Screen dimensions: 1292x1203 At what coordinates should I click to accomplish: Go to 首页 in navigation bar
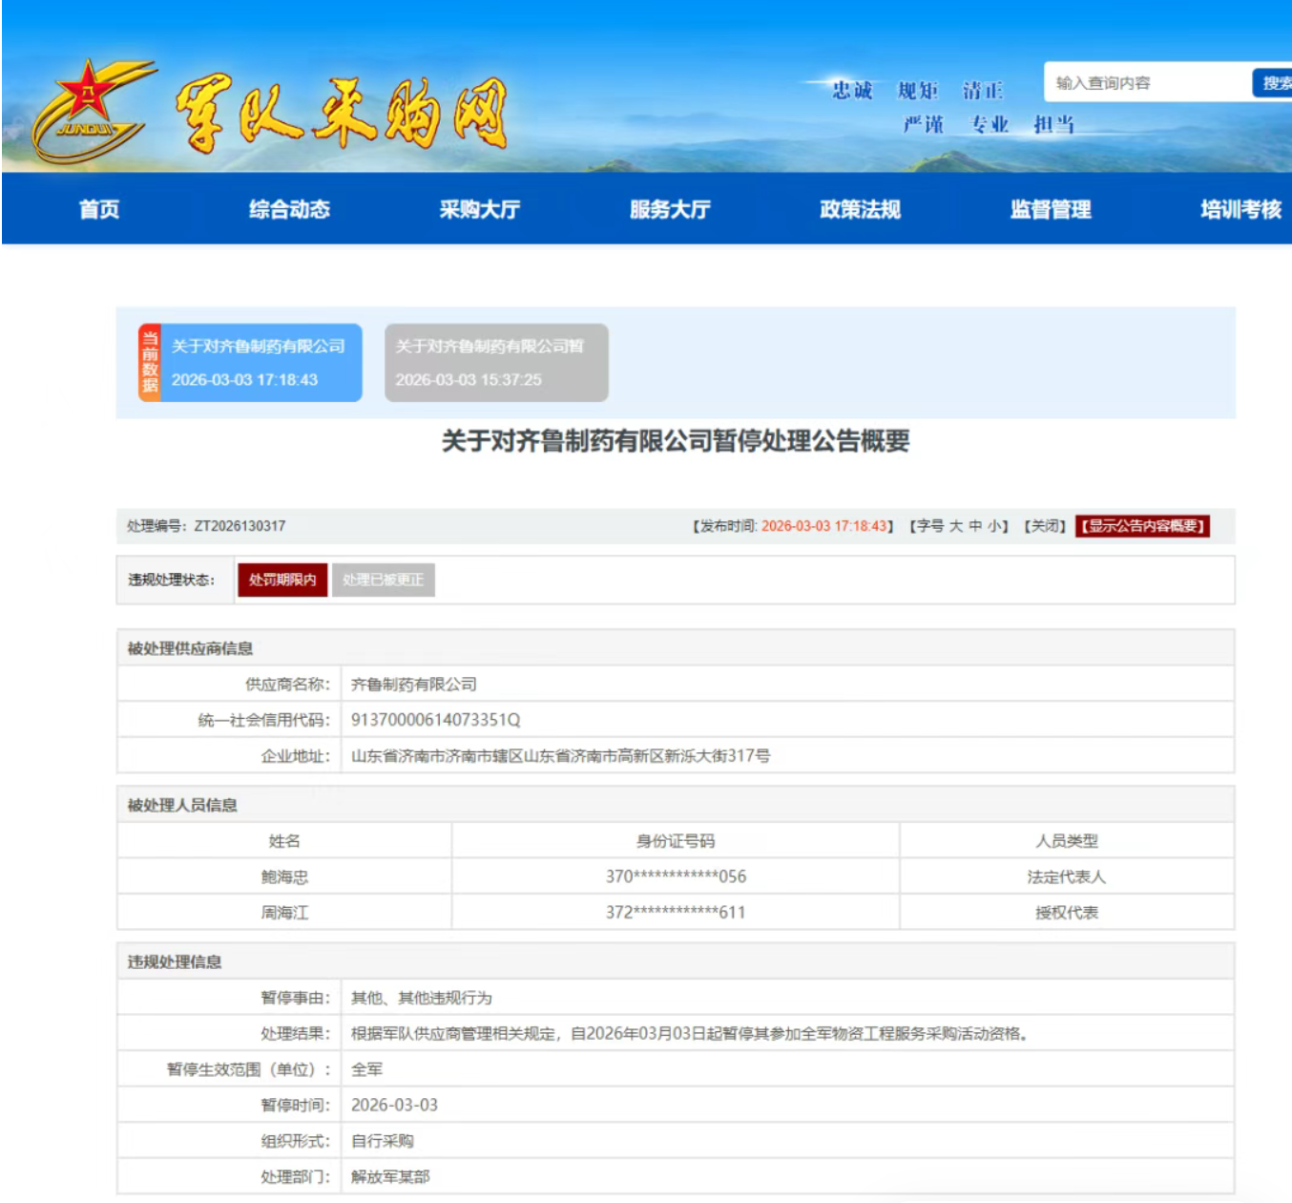(x=99, y=209)
